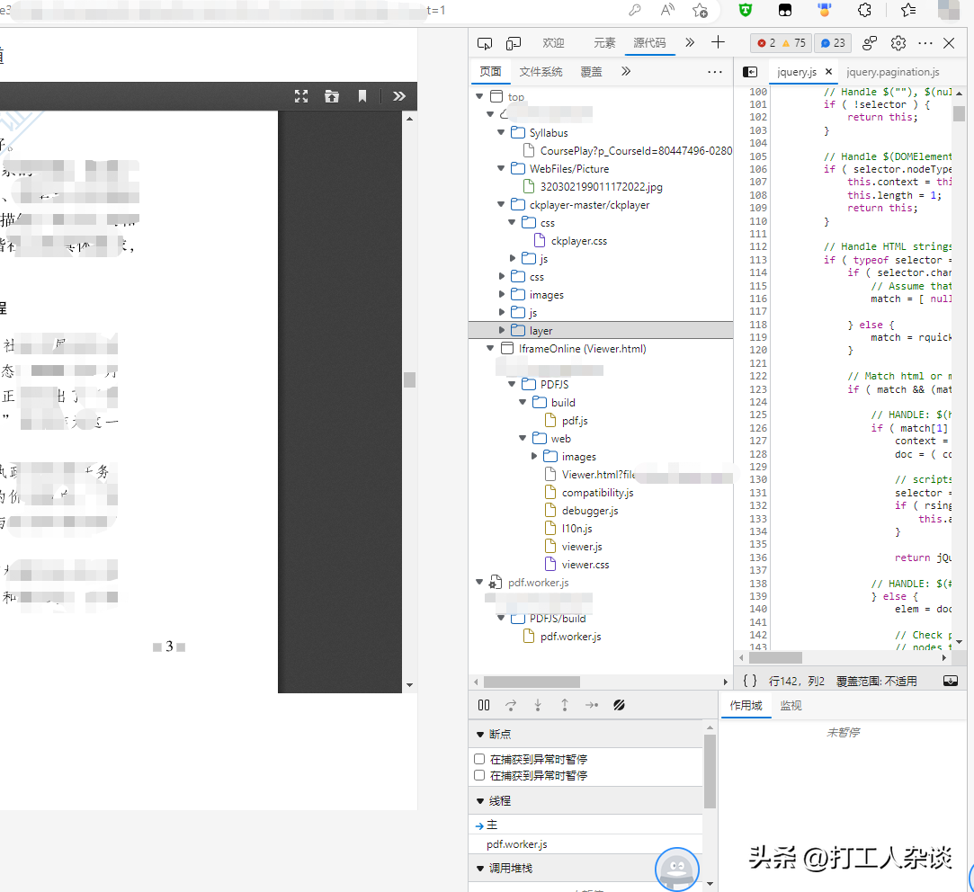
Task: Tick the second pause on exceptions checkbox
Action: [479, 775]
